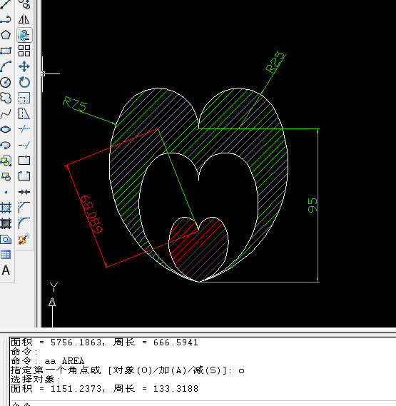Select the Polygon draw tool
This screenshot has height=406, width=396.
6,35
